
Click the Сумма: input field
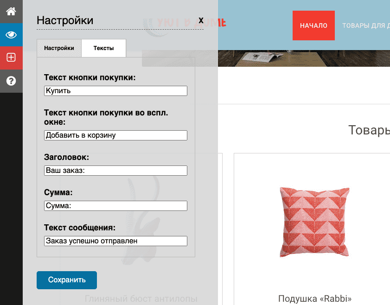pos(115,206)
